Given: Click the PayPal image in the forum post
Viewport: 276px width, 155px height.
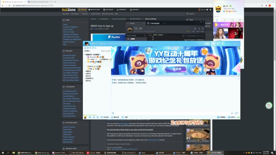Looking at the screenshot, I should click(109, 37).
